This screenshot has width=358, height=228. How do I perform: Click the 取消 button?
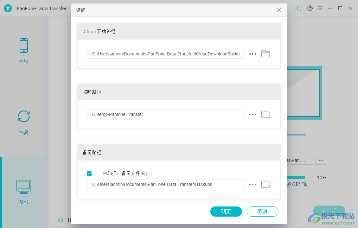[x=262, y=211]
